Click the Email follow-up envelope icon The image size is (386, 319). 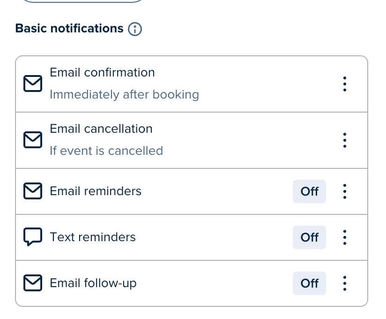(x=33, y=283)
